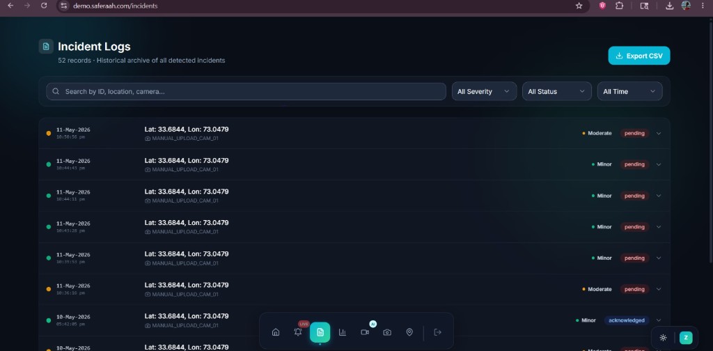Viewport: 713px width, 351px height.
Task: Click the logout icon in dock
Action: click(x=437, y=332)
